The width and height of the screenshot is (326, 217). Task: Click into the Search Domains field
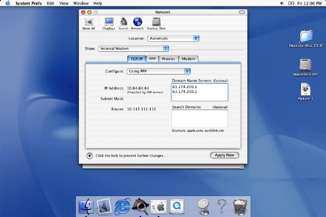(199, 118)
